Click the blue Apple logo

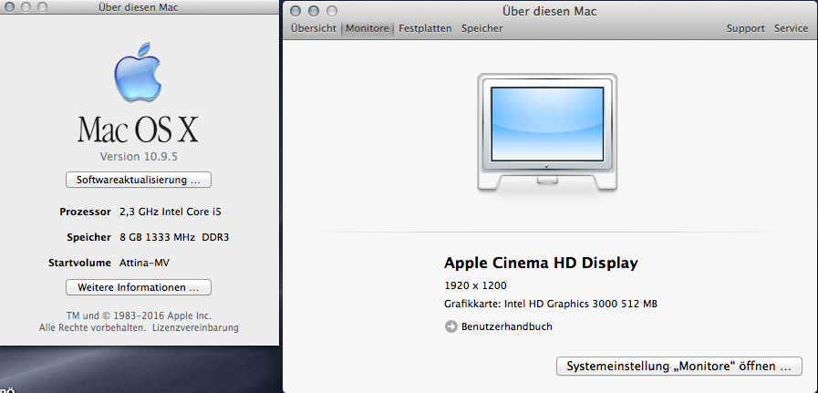click(137, 72)
